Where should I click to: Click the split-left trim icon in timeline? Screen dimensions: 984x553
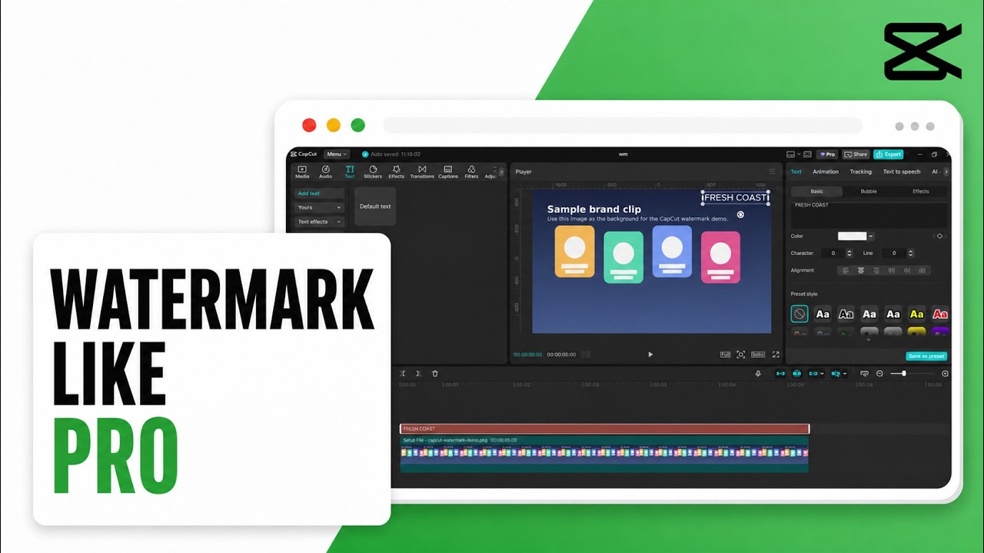402,373
